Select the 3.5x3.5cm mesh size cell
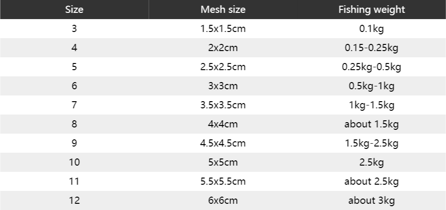This screenshot has height=210, width=446. tap(223, 105)
